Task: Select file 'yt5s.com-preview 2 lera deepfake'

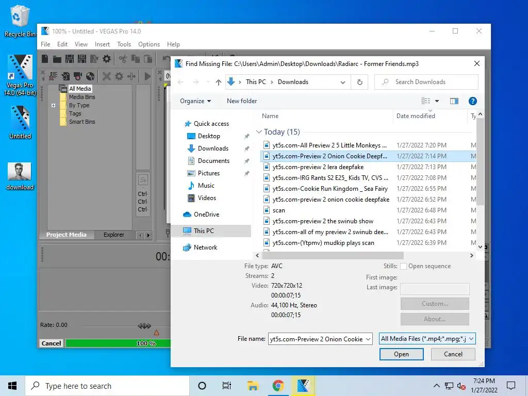Action: tap(318, 167)
